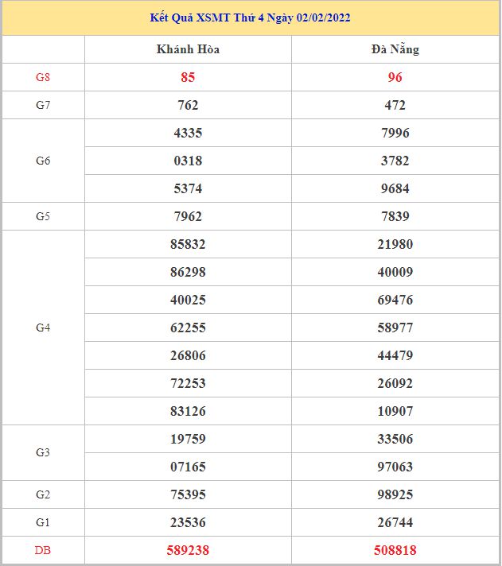Click Đà Nẵng G2 number 98925

(x=395, y=494)
